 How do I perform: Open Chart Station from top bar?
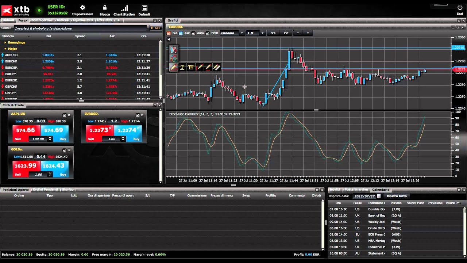click(124, 8)
